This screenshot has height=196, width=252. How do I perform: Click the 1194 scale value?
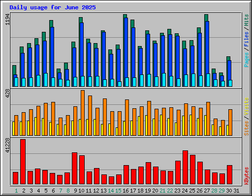point(7,19)
